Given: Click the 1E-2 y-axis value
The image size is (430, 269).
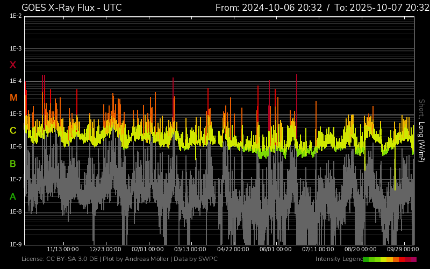Looking at the screenshot, I should (16, 16).
